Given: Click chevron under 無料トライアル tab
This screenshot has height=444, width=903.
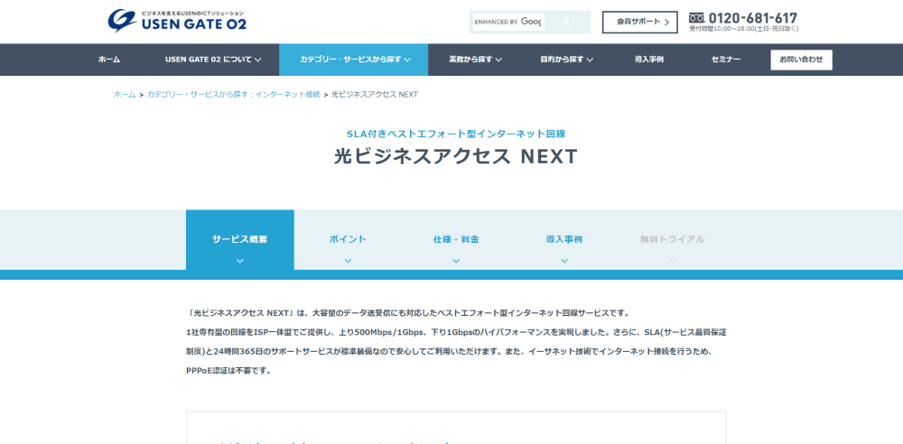Looking at the screenshot, I should pos(672,261).
